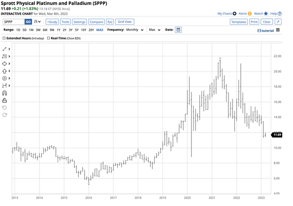
Task: Click the +Study button
Action: click(x=52, y=22)
